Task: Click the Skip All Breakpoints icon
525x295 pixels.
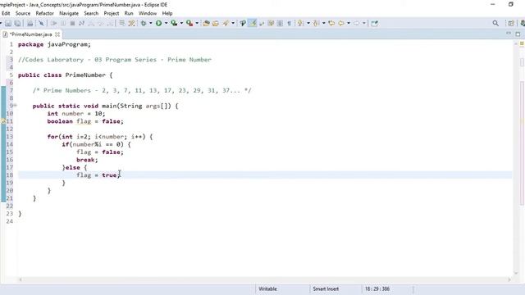Action: pyautogui.click(x=41, y=23)
